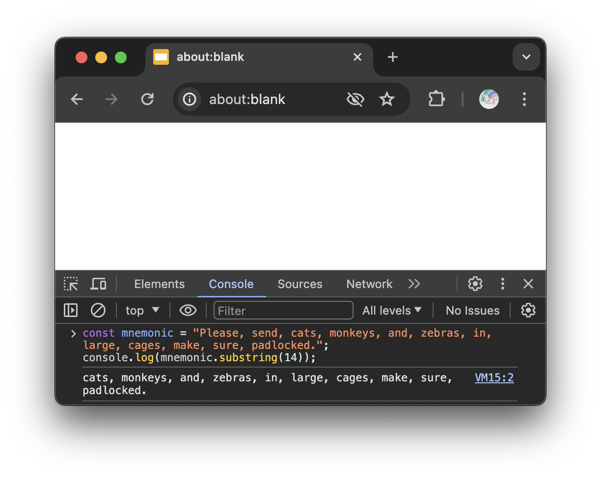Viewport: 601px width, 478px height.
Task: Toggle the device toolbar icon
Action: point(98,284)
